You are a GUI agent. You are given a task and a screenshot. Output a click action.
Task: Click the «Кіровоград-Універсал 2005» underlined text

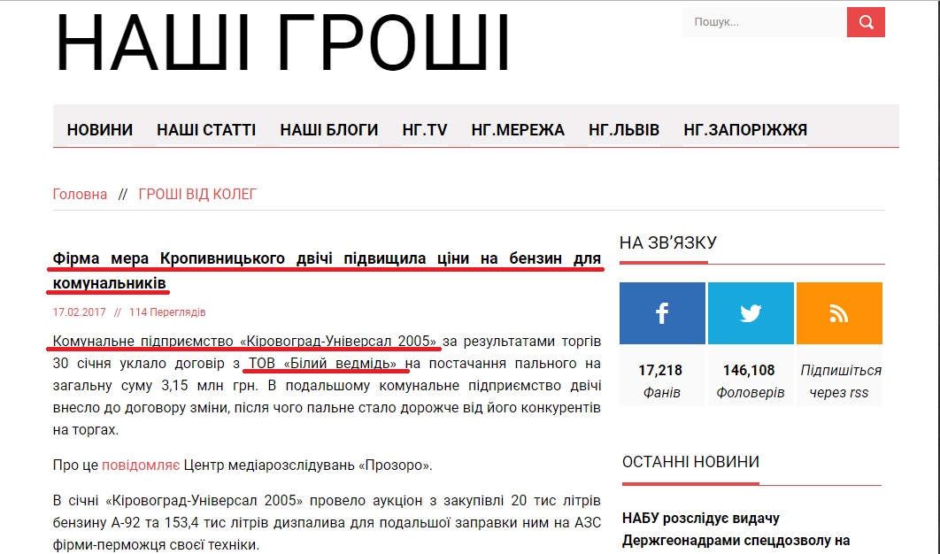pos(338,341)
